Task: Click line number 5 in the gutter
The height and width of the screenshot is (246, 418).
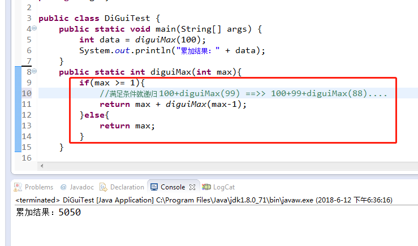Action: 29,40
